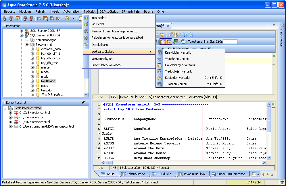Open the DBA-työkalut menu
The image size is (286, 186).
pos(109,11)
